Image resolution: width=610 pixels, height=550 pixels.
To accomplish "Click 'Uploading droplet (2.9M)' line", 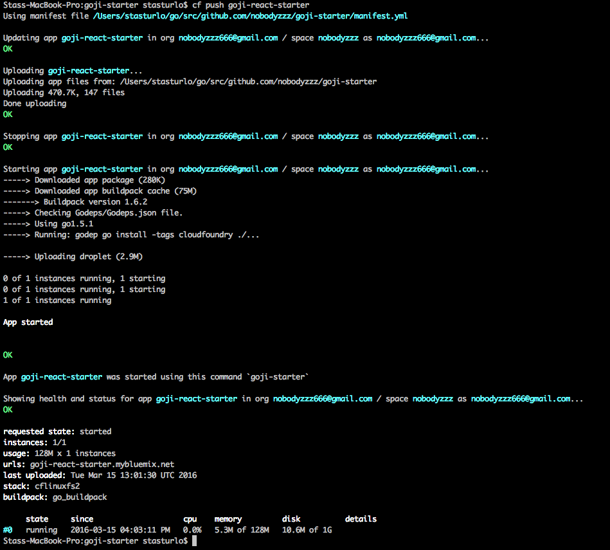I will pyautogui.click(x=73, y=257).
